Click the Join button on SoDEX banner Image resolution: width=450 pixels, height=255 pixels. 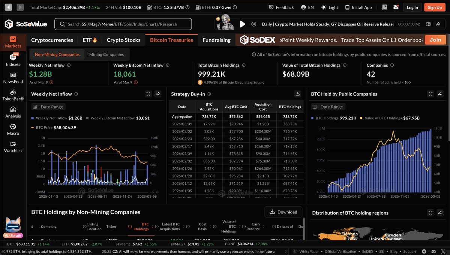click(x=435, y=40)
